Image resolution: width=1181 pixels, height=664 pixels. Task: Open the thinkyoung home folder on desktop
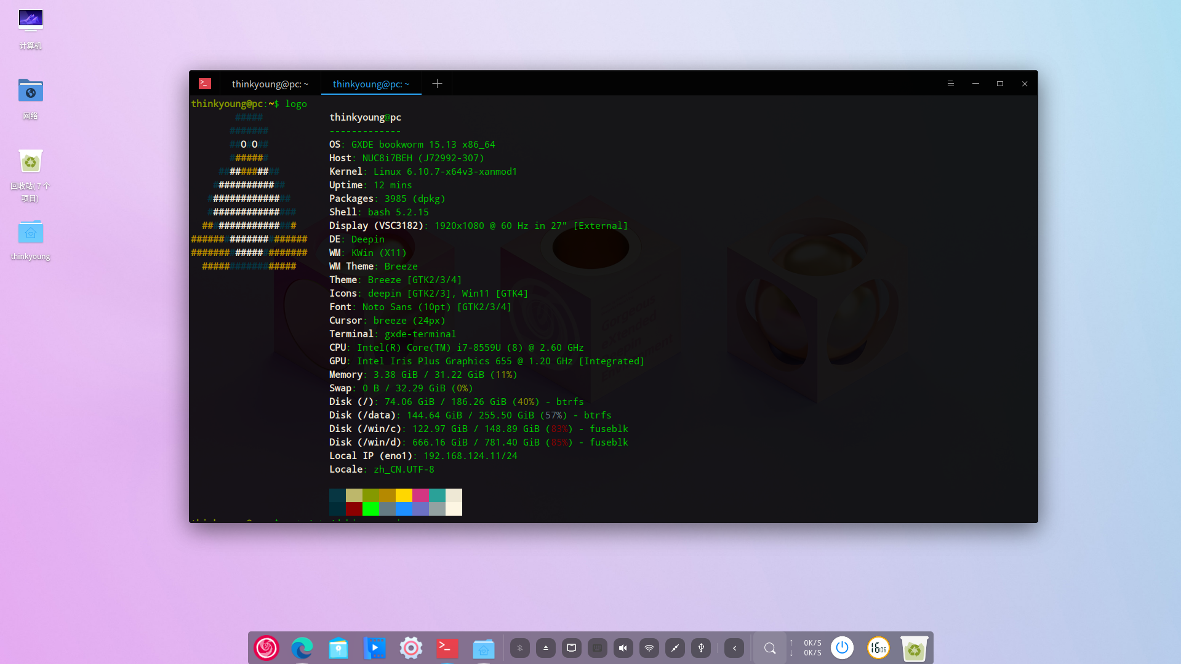click(x=30, y=240)
